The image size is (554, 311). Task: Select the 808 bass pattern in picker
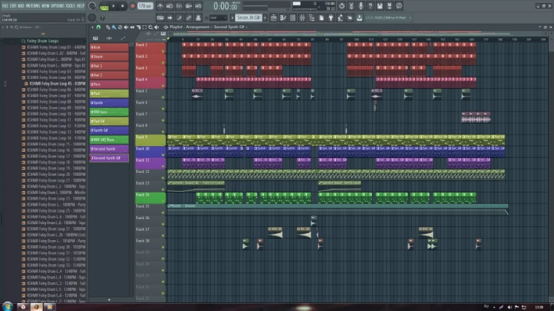[109, 112]
